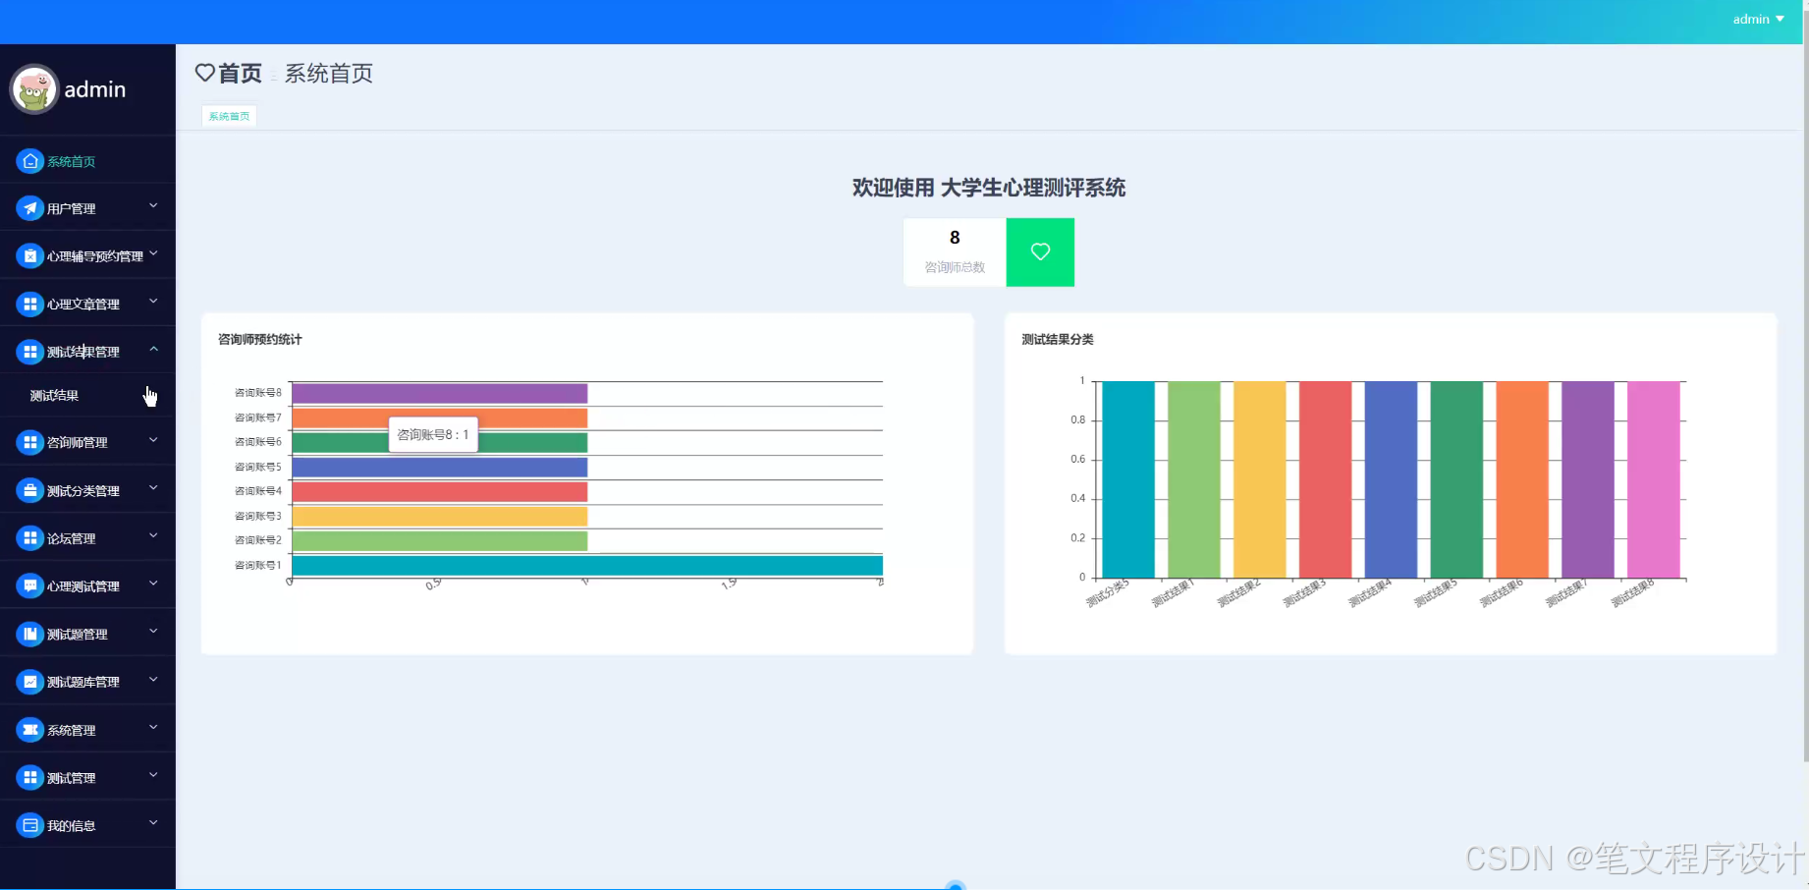The image size is (1809, 890).
Task: Click the 测试结果管理 grid icon
Action: tap(30, 352)
